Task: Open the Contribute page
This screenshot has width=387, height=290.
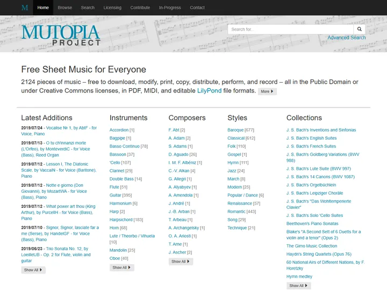Action: [x=140, y=8]
